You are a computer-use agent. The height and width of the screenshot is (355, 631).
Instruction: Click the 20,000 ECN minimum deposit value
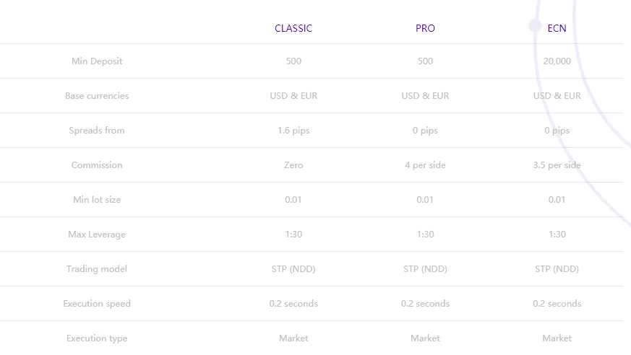pos(557,61)
